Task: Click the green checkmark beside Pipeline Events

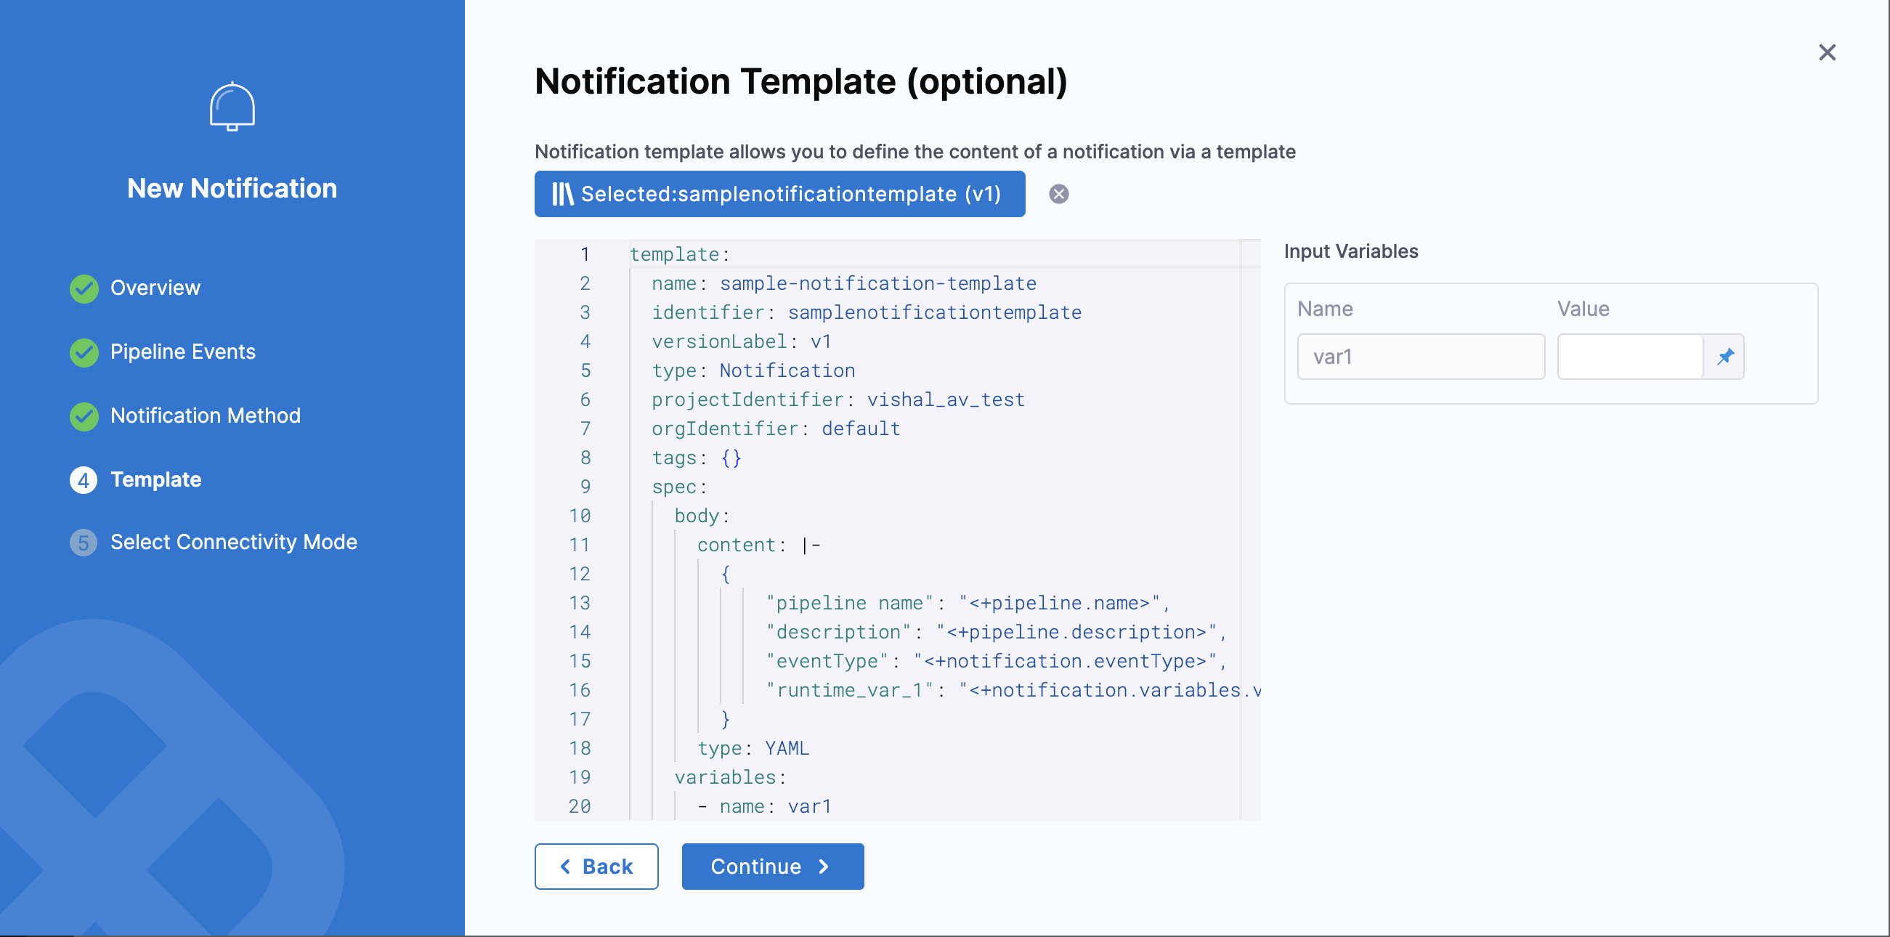Action: click(x=84, y=352)
